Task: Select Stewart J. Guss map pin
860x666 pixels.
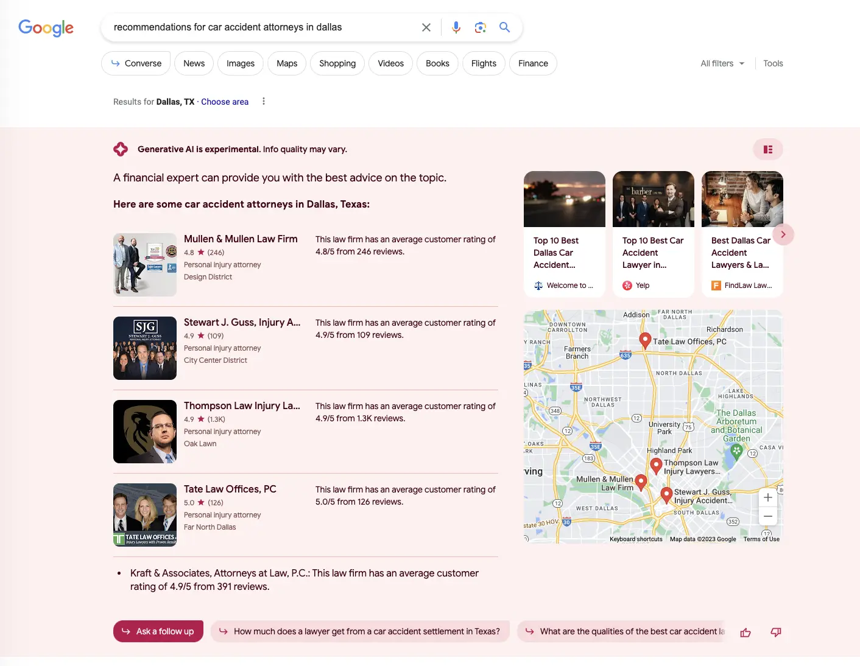Action: pos(666,495)
